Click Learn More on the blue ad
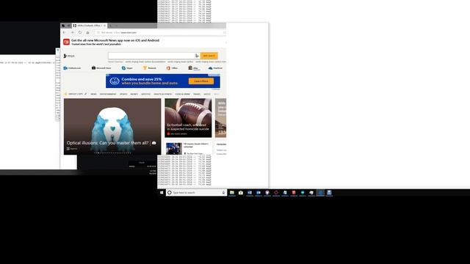The image size is (470, 264). click(201, 81)
